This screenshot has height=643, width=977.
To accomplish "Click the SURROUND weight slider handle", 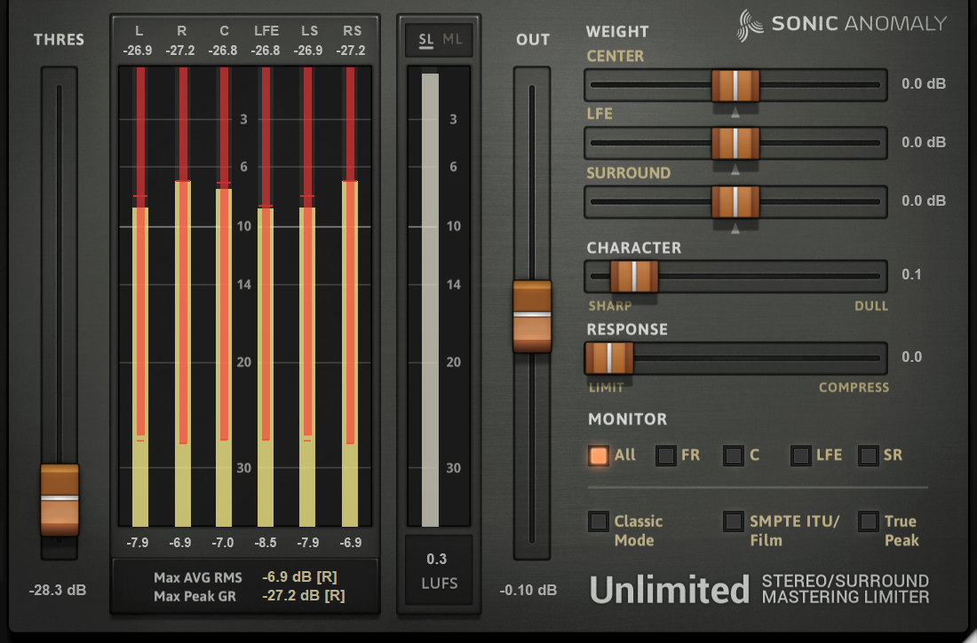I will (x=735, y=201).
